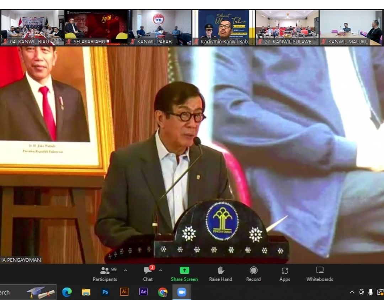Open the Participants panel
Screen dimensions: 384x300
tap(105, 274)
